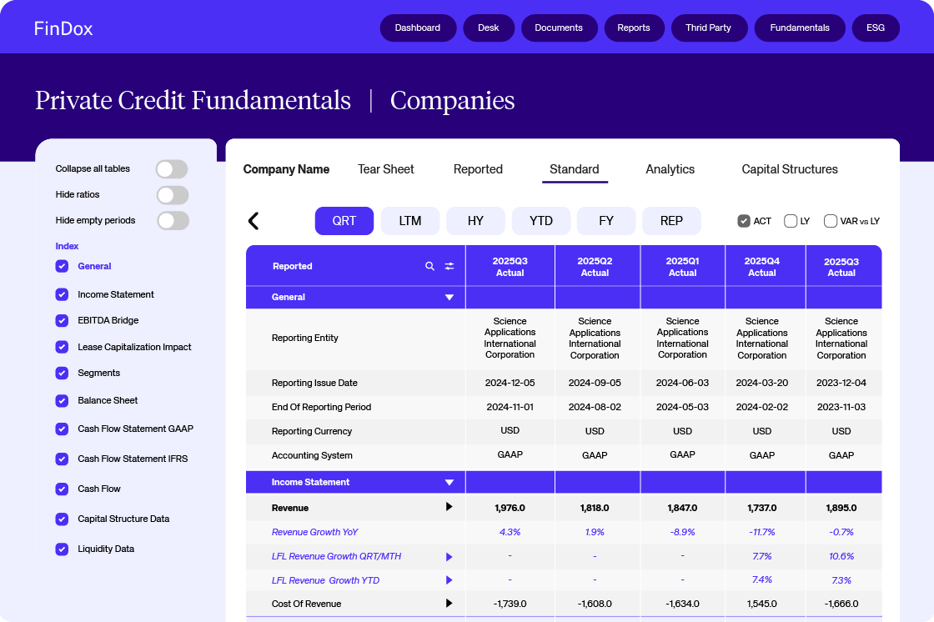Image resolution: width=934 pixels, height=622 pixels.
Task: Collapse the General section dropdown arrow
Action: pos(449,298)
